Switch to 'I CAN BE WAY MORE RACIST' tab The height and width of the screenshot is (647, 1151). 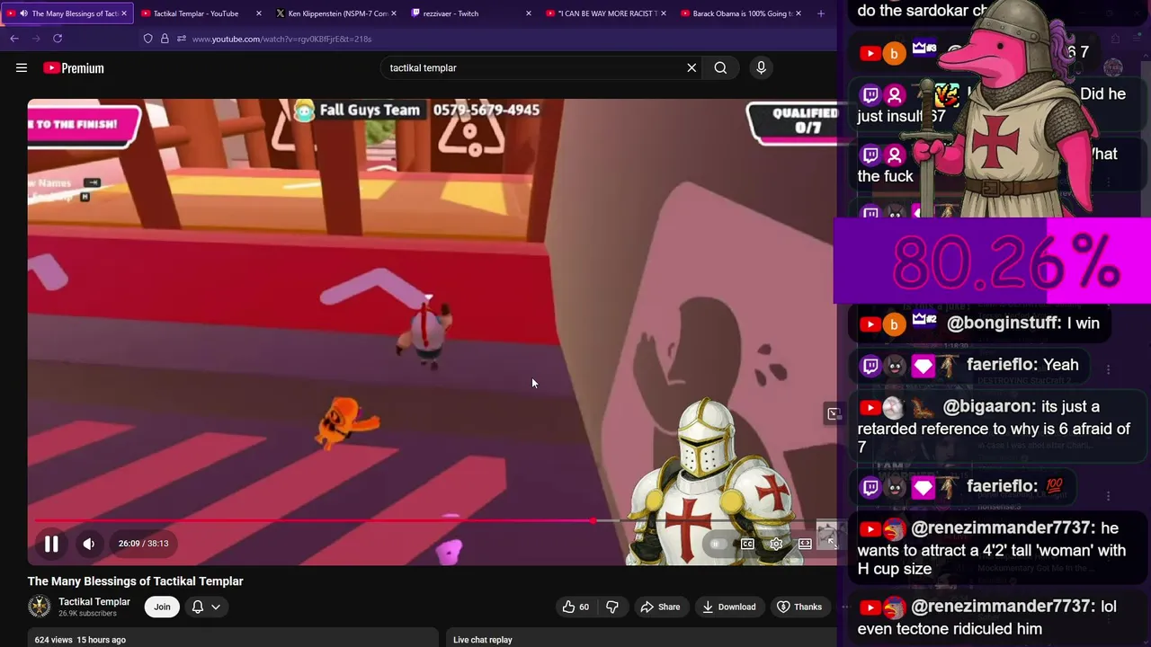point(607,13)
